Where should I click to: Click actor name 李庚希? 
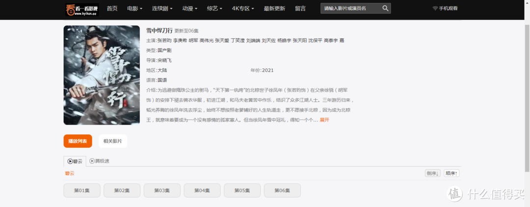[180, 41]
